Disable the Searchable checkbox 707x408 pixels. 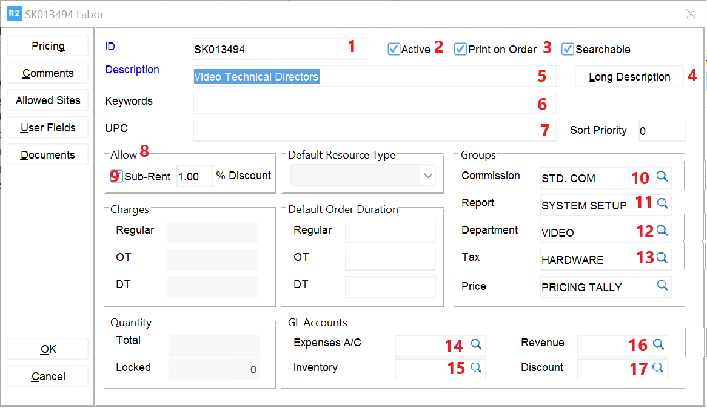point(568,49)
